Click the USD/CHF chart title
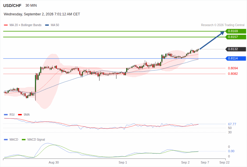Screen dimensions: 247x167 [12, 6]
